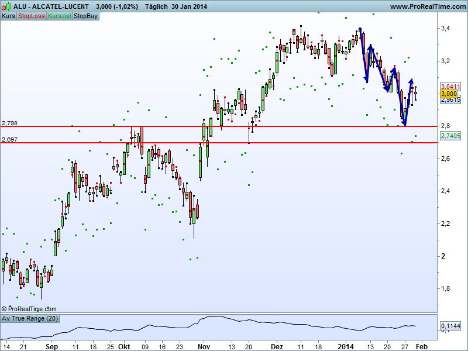Click the Feb label on time axis
The image size is (468, 351).
click(422, 347)
